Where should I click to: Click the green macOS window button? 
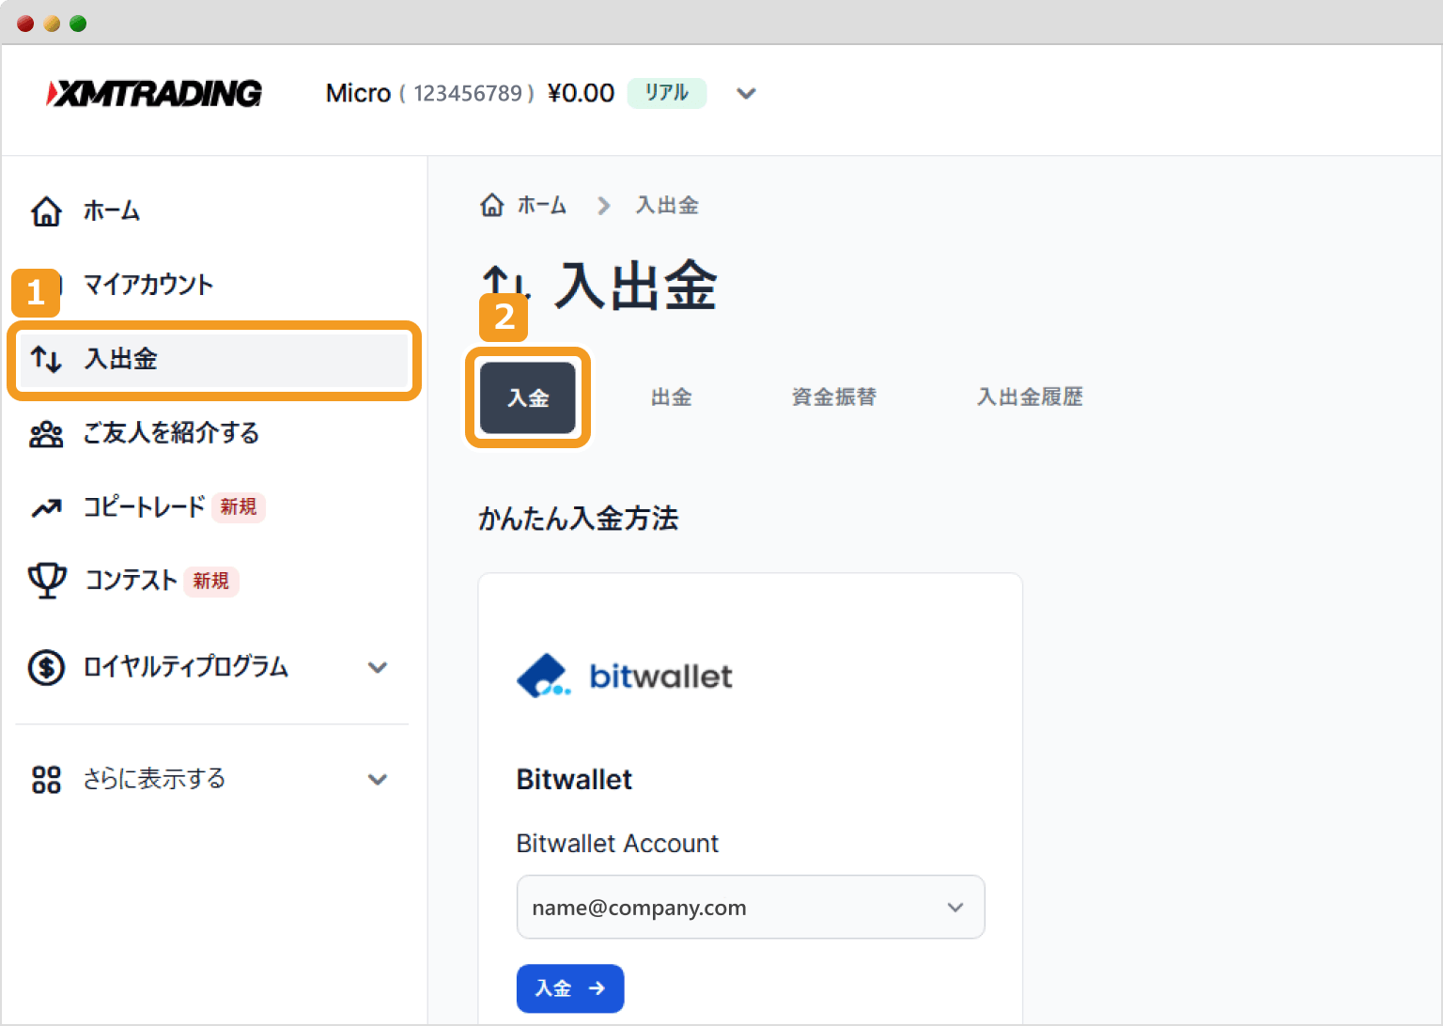coord(78,23)
